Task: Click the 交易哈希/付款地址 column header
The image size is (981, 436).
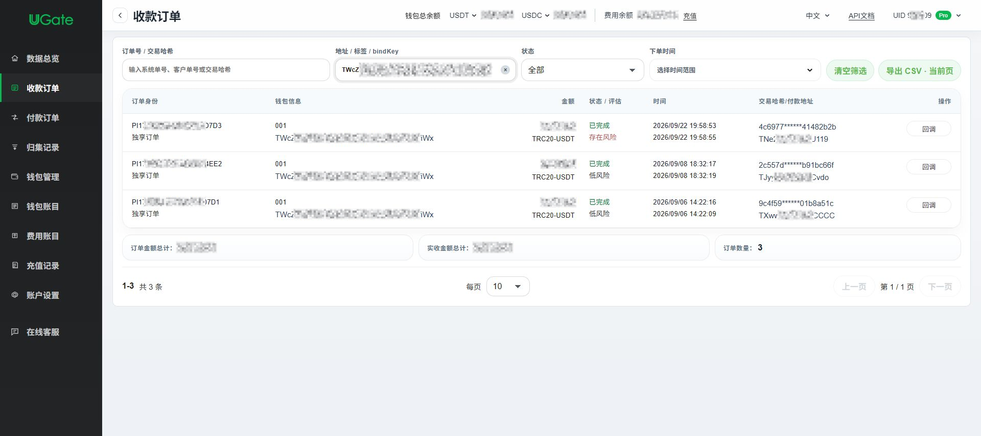Action: click(x=786, y=101)
